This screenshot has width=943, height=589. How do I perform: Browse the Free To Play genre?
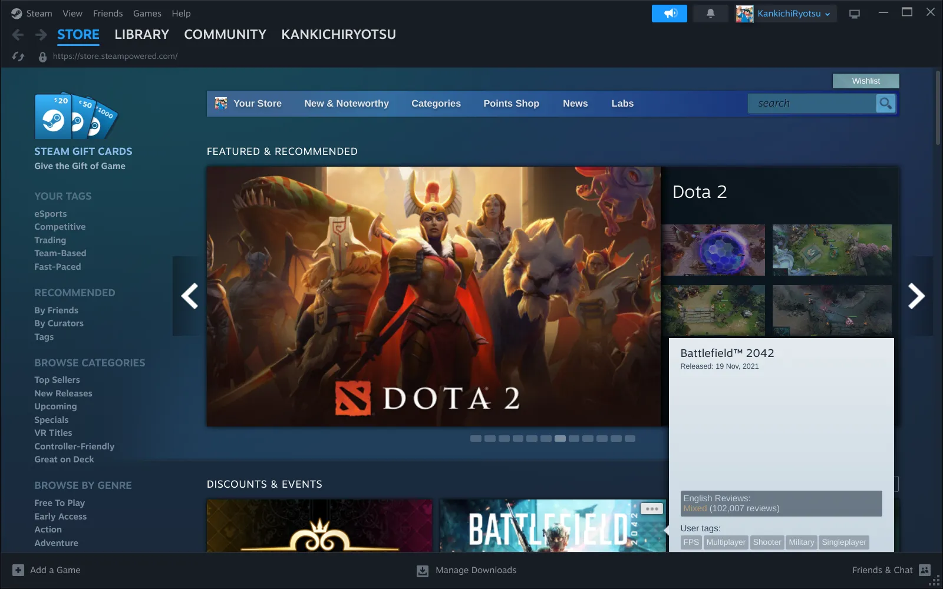coord(60,503)
